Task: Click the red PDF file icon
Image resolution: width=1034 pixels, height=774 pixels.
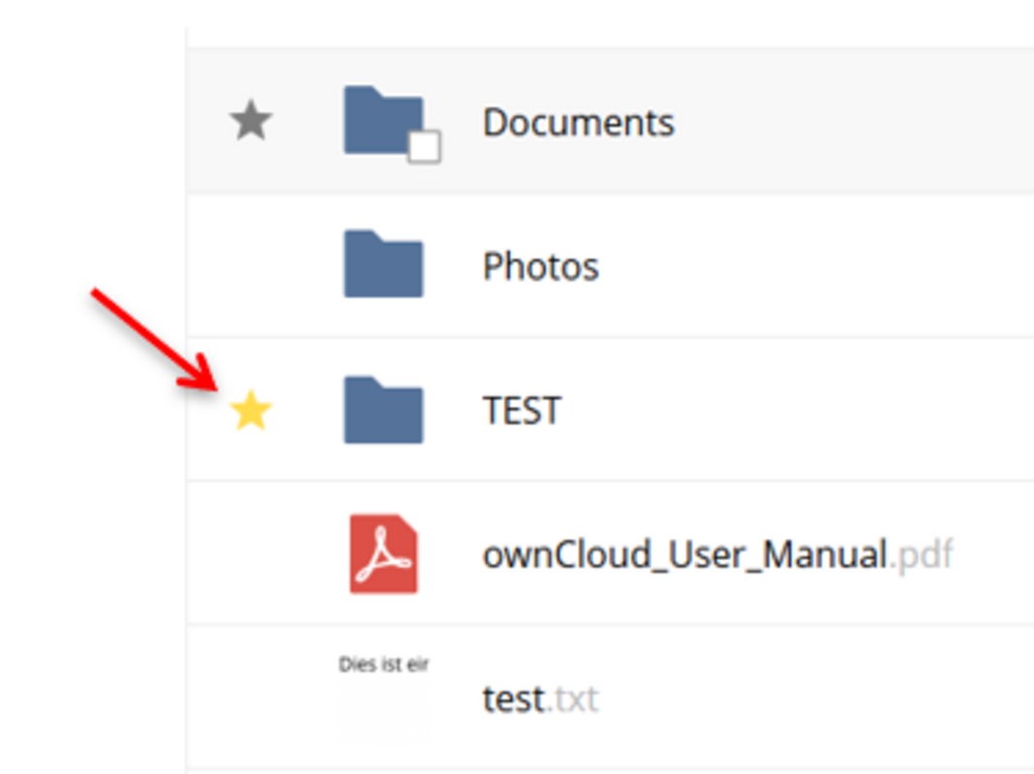Action: (x=383, y=553)
